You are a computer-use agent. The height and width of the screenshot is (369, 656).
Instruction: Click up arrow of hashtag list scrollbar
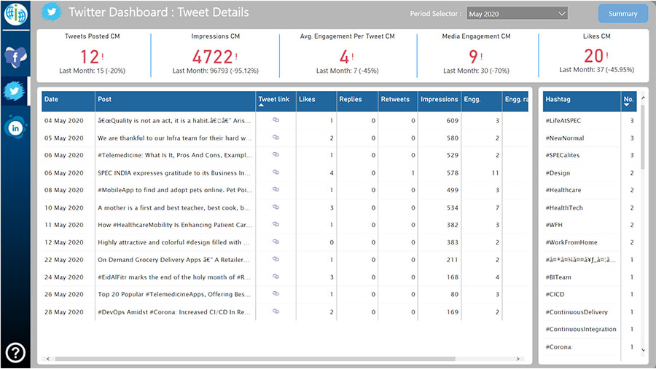(643, 98)
